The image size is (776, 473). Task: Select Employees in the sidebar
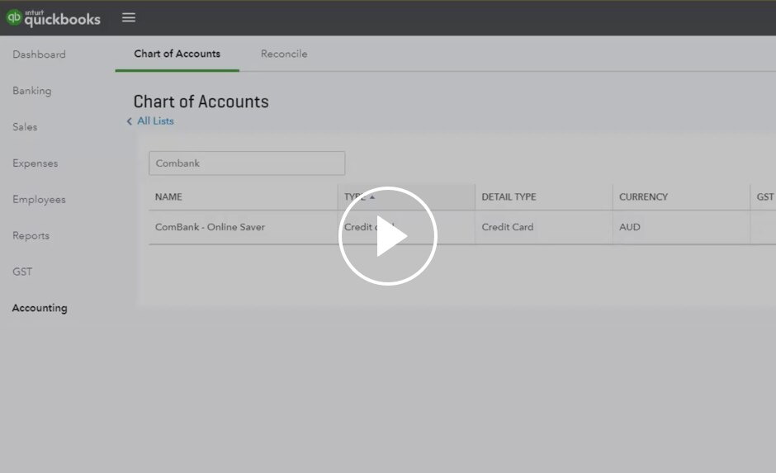pyautogui.click(x=39, y=200)
